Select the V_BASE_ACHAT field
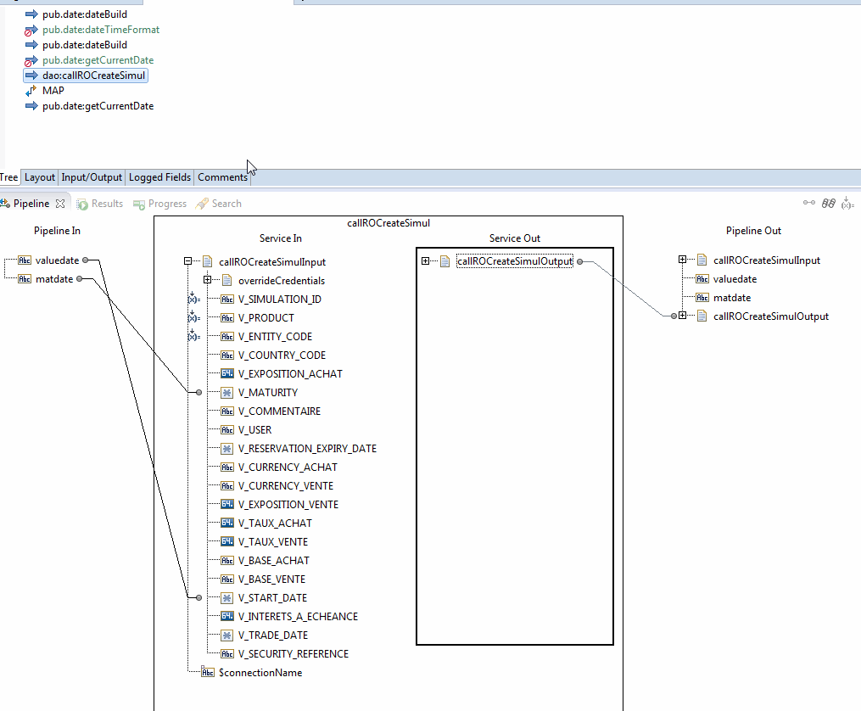The height and width of the screenshot is (711, 861). pyautogui.click(x=273, y=561)
